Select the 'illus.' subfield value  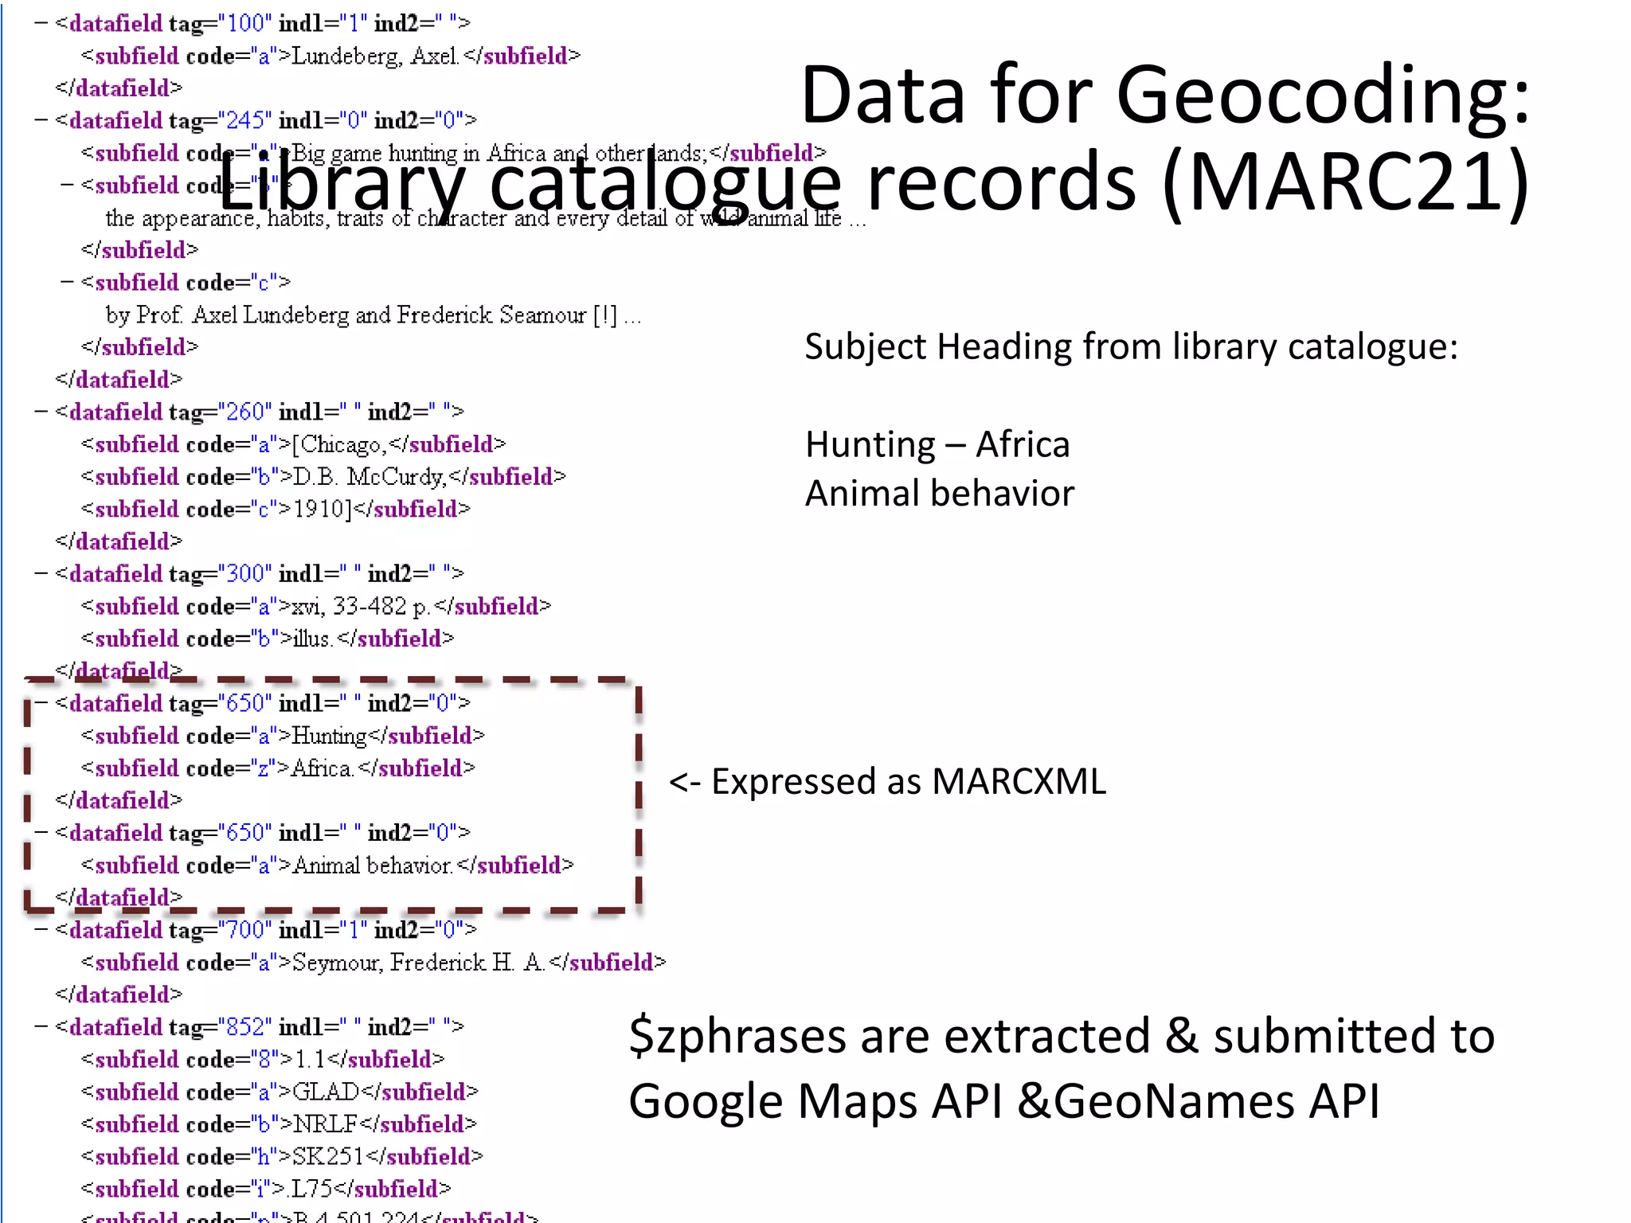[x=314, y=639]
